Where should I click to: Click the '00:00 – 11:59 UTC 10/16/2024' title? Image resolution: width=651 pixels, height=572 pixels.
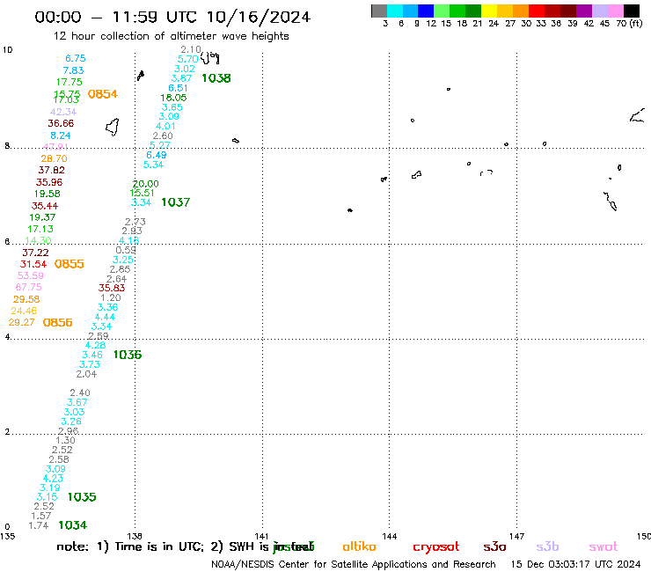point(172,17)
